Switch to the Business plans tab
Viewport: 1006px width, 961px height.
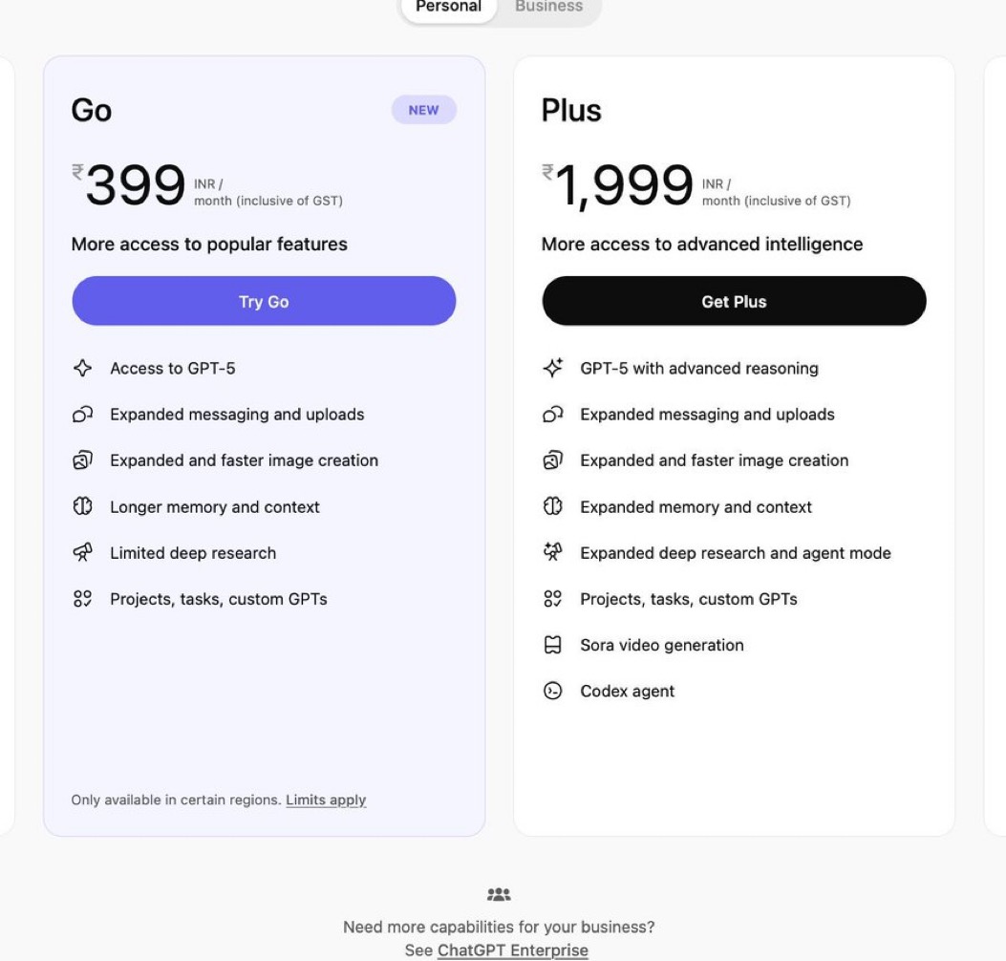(x=548, y=7)
